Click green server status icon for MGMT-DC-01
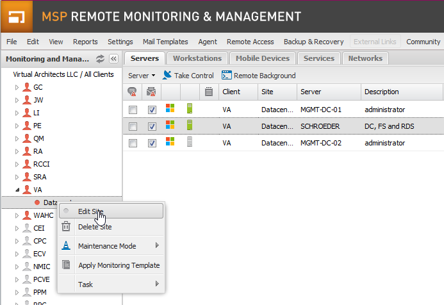This screenshot has width=444, height=305. pyautogui.click(x=190, y=108)
